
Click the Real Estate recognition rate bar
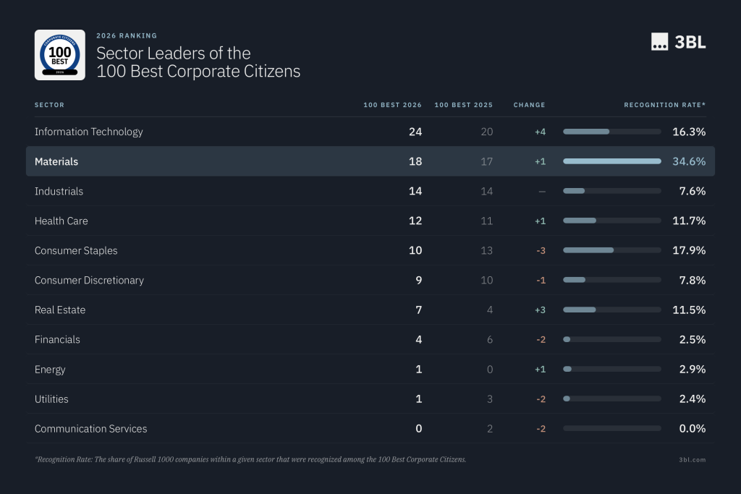[x=612, y=310]
